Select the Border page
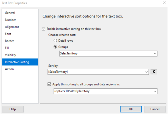The image size is (168, 114). (x=9, y=41)
